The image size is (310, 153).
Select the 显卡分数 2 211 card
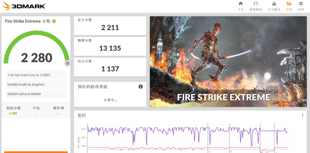[110, 26]
